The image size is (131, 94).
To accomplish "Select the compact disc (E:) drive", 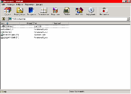I will pyautogui.click(x=10, y=35).
